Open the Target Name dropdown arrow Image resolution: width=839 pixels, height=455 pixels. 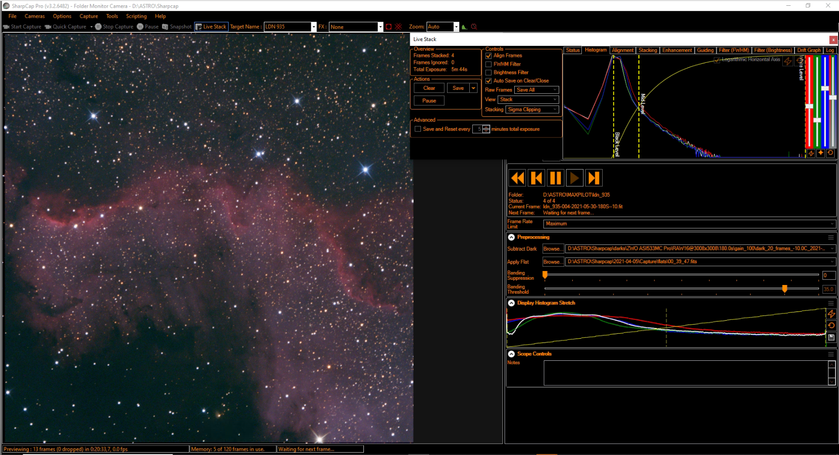[x=314, y=27]
